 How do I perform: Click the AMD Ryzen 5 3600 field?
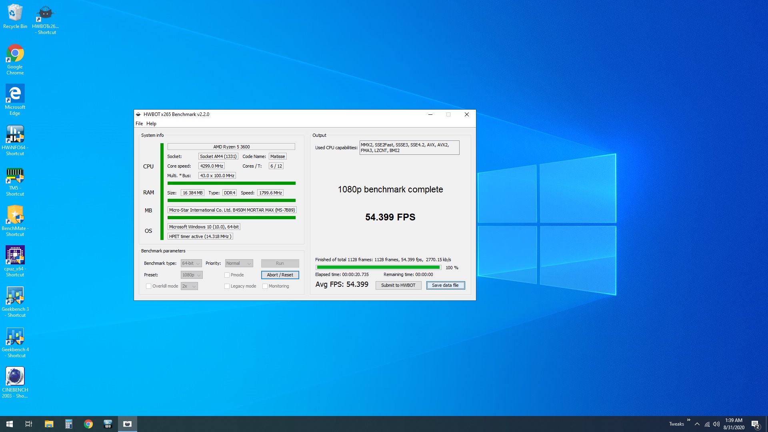pyautogui.click(x=231, y=147)
